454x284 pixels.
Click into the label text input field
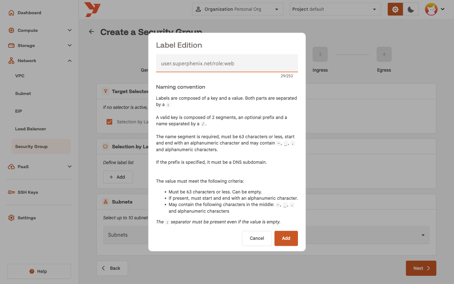(227, 63)
